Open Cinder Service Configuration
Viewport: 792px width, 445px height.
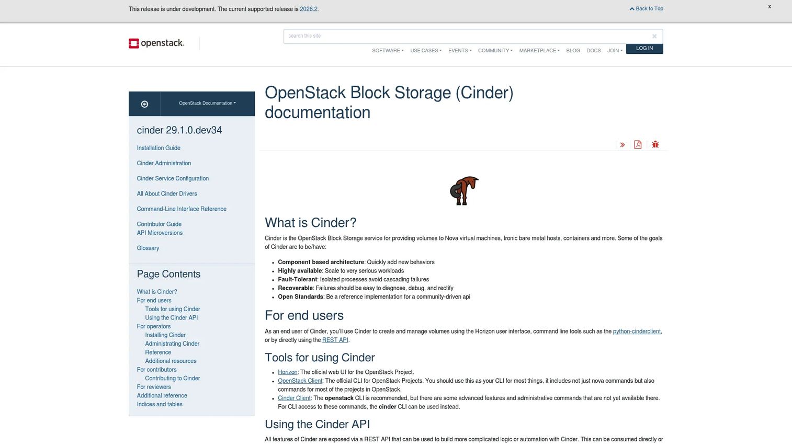click(x=173, y=178)
